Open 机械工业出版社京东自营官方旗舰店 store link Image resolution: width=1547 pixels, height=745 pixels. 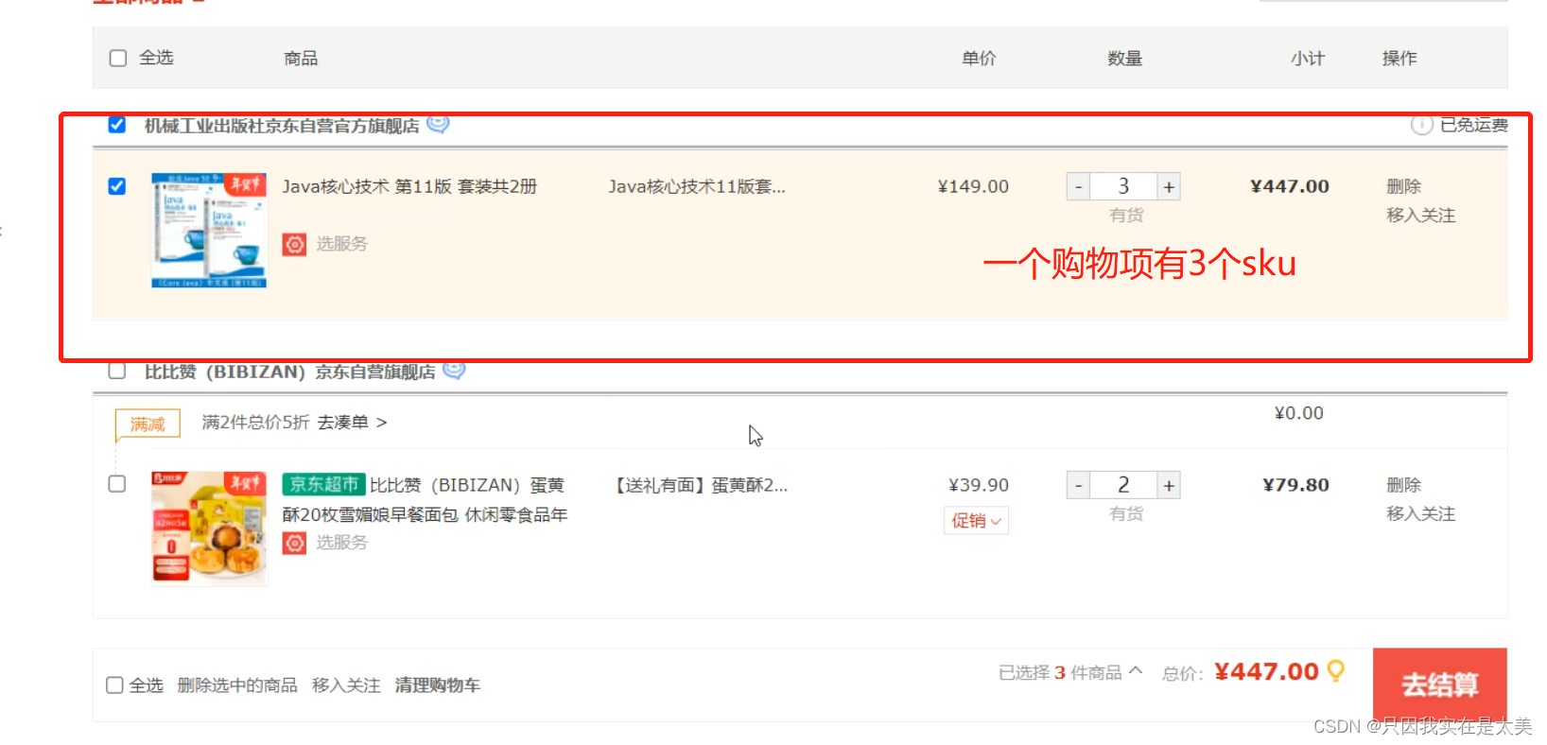tap(282, 126)
